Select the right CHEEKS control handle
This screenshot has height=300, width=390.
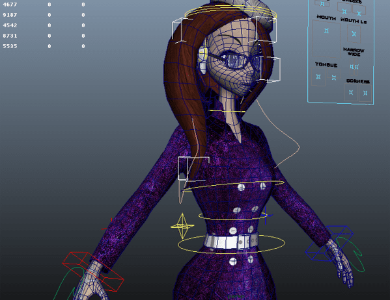click(x=359, y=13)
